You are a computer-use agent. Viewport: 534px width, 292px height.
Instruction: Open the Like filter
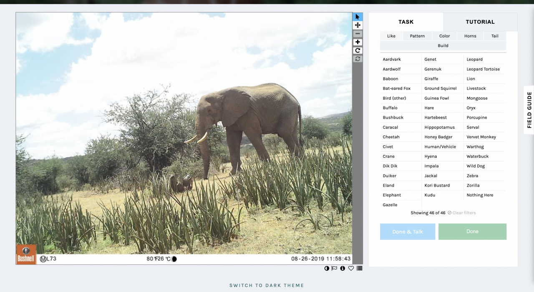tap(391, 36)
